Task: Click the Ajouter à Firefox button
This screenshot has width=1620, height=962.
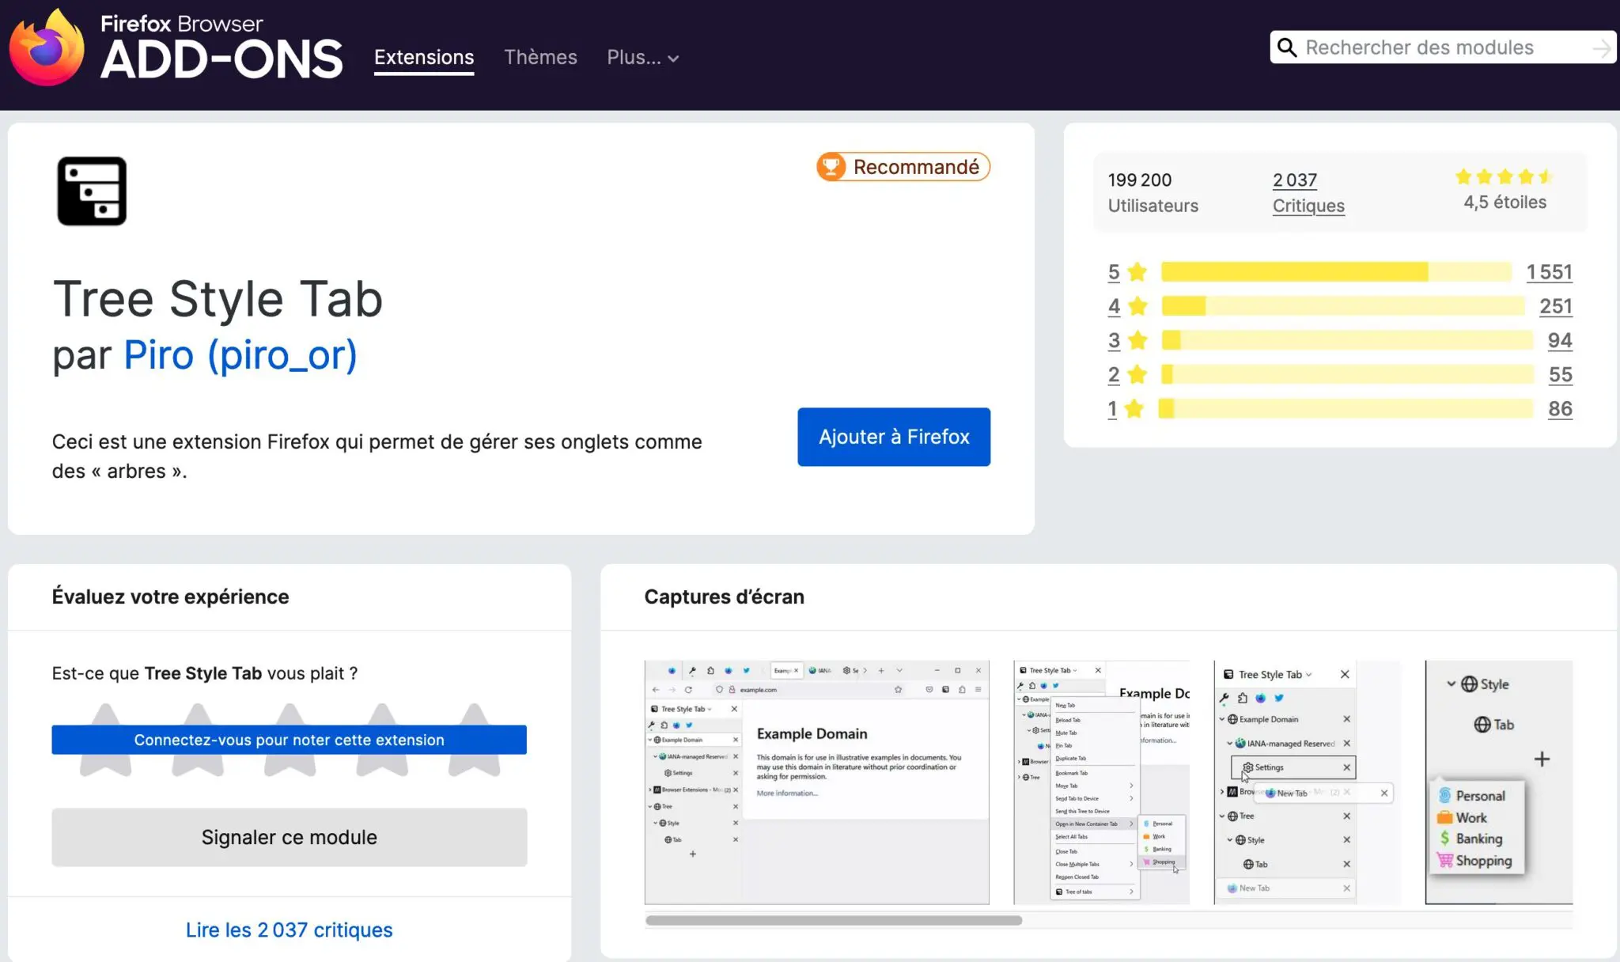Action: 894,436
